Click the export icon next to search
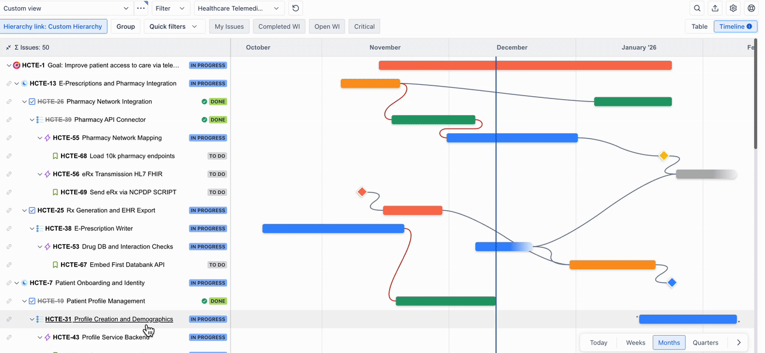The height and width of the screenshot is (353, 765). [714, 8]
